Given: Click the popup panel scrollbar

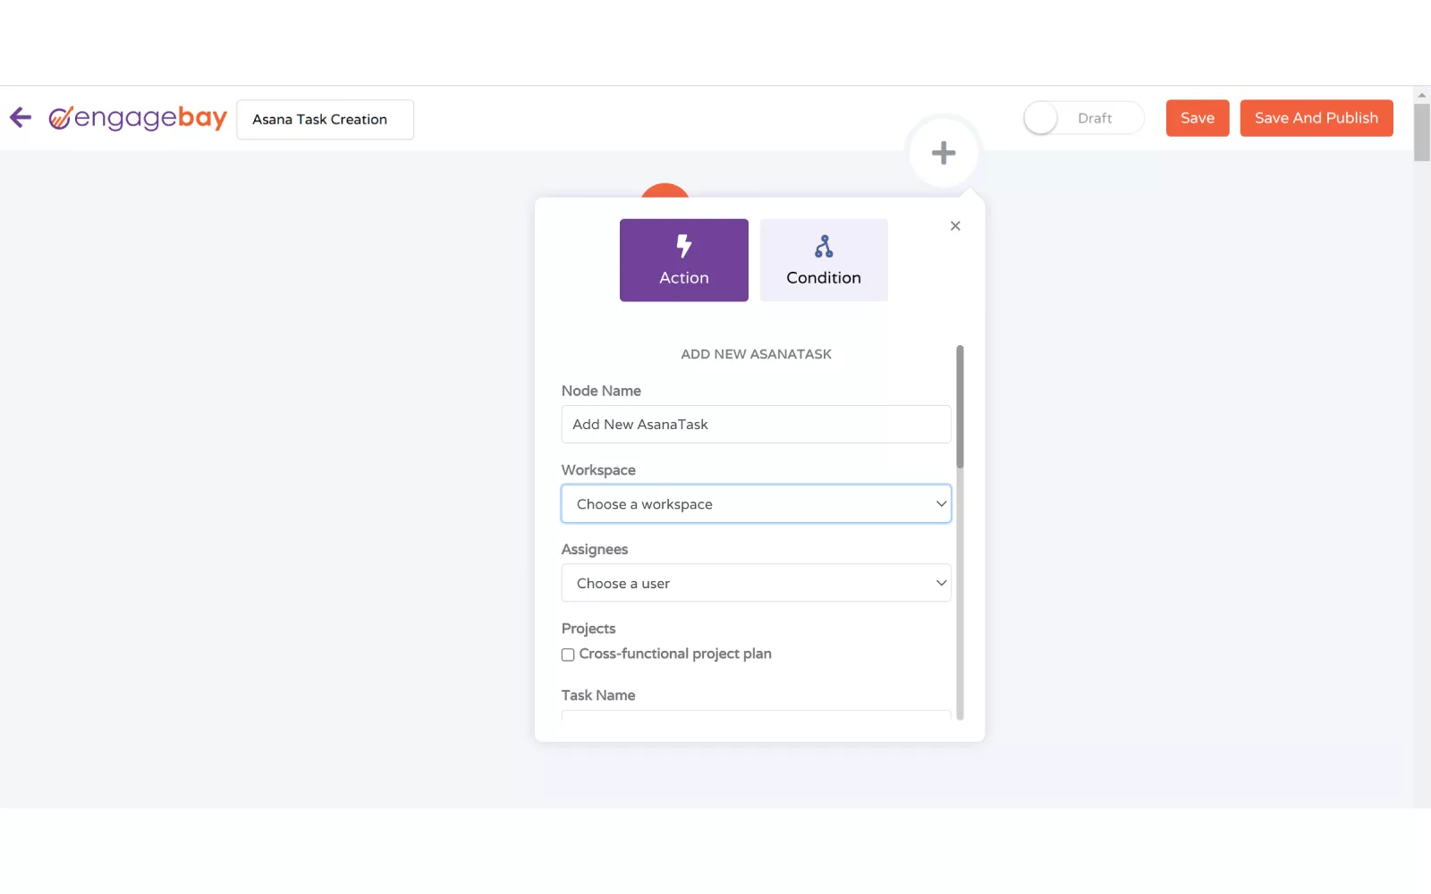Looking at the screenshot, I should [x=960, y=407].
